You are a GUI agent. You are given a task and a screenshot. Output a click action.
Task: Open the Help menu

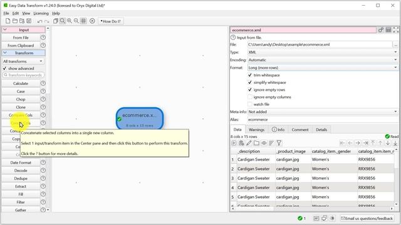tap(56, 13)
